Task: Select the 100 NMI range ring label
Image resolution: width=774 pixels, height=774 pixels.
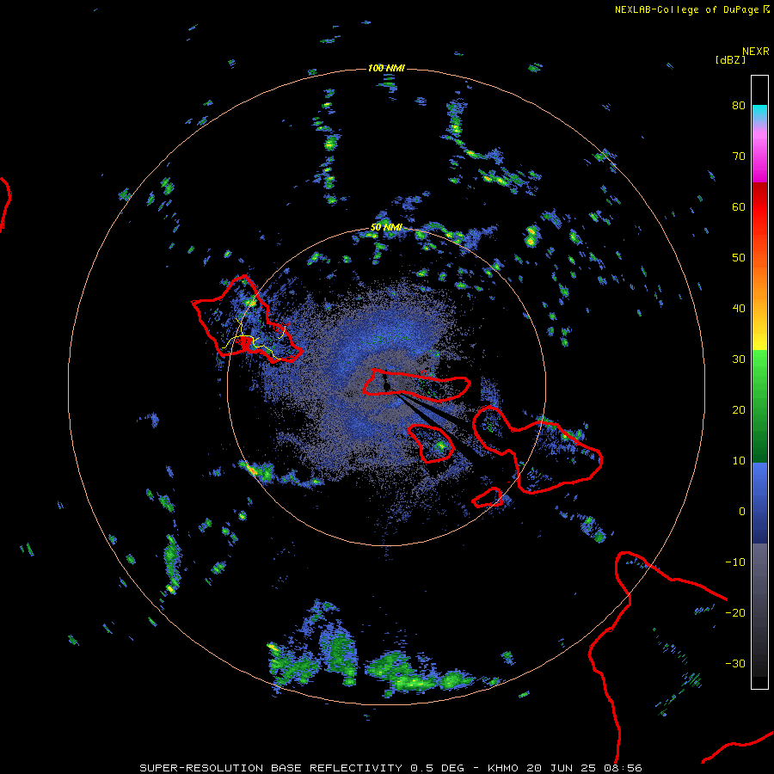Action: (x=386, y=68)
